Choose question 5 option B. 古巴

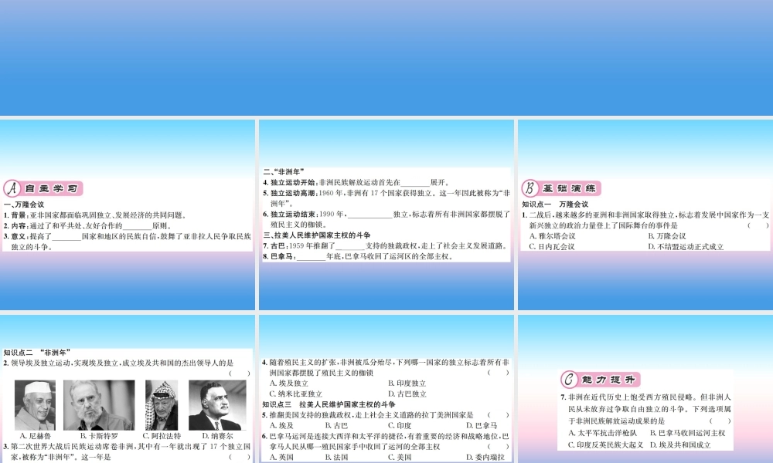(336, 426)
